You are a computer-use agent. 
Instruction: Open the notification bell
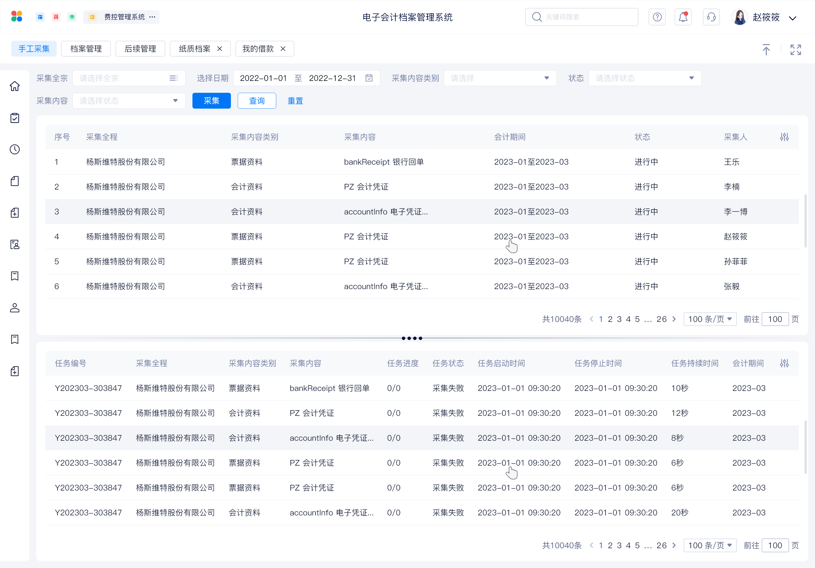[x=683, y=17]
